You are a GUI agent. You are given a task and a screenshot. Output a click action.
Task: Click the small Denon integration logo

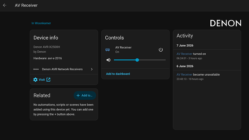click(x=36, y=69)
